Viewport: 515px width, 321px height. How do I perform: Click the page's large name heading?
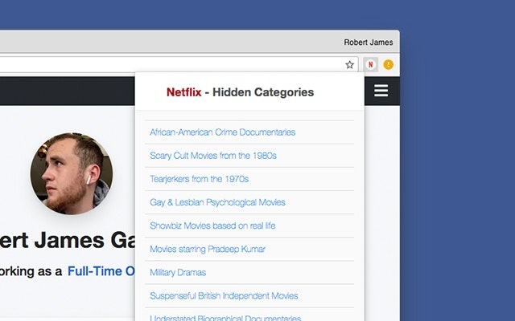point(68,240)
